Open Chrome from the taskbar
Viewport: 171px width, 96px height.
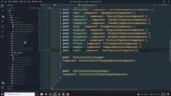click(x=59, y=94)
